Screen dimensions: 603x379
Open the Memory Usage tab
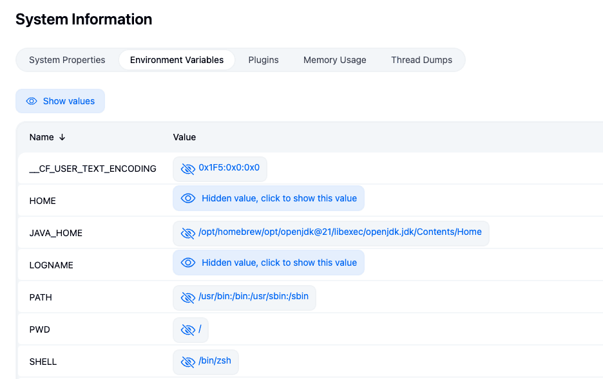(334, 59)
